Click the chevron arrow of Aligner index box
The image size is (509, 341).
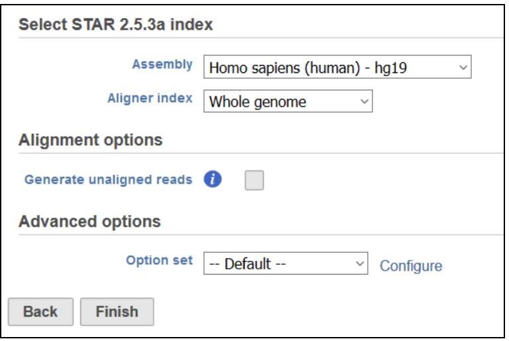365,102
